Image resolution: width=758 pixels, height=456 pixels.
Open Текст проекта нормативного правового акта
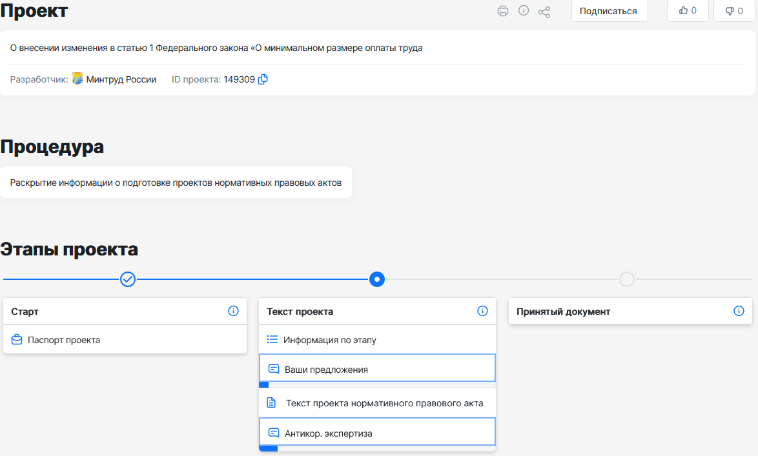(384, 403)
